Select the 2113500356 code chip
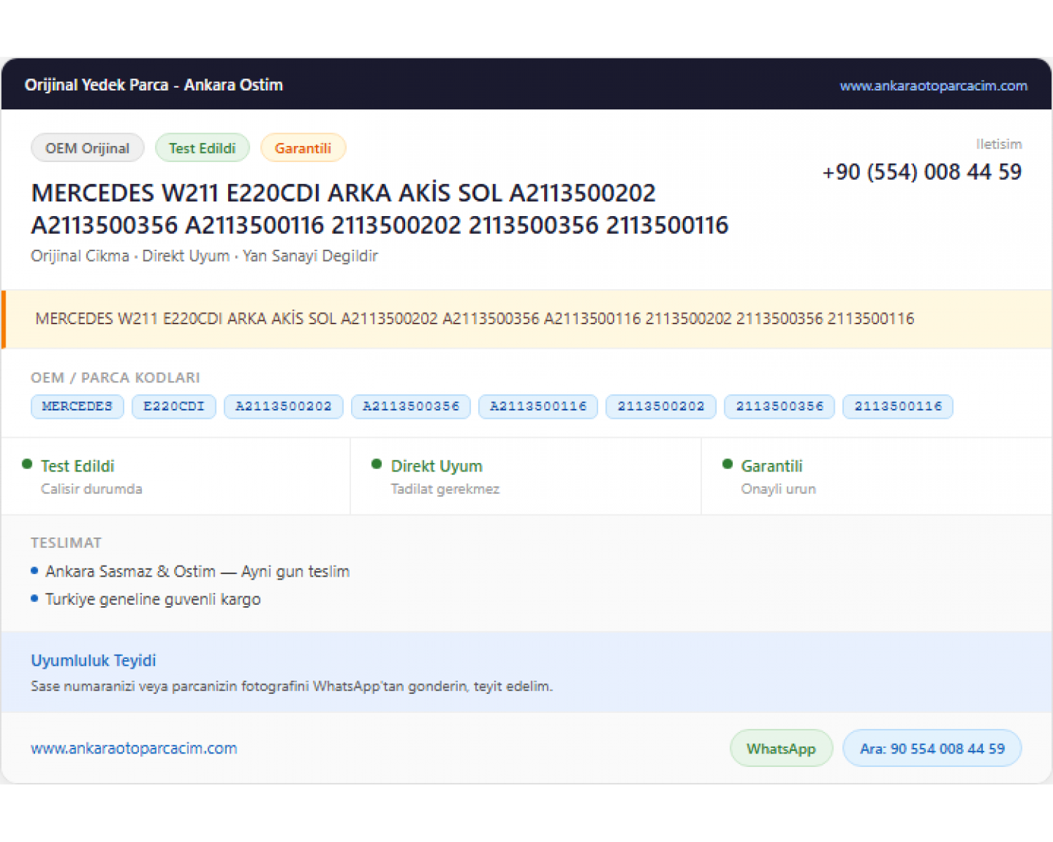 point(779,406)
